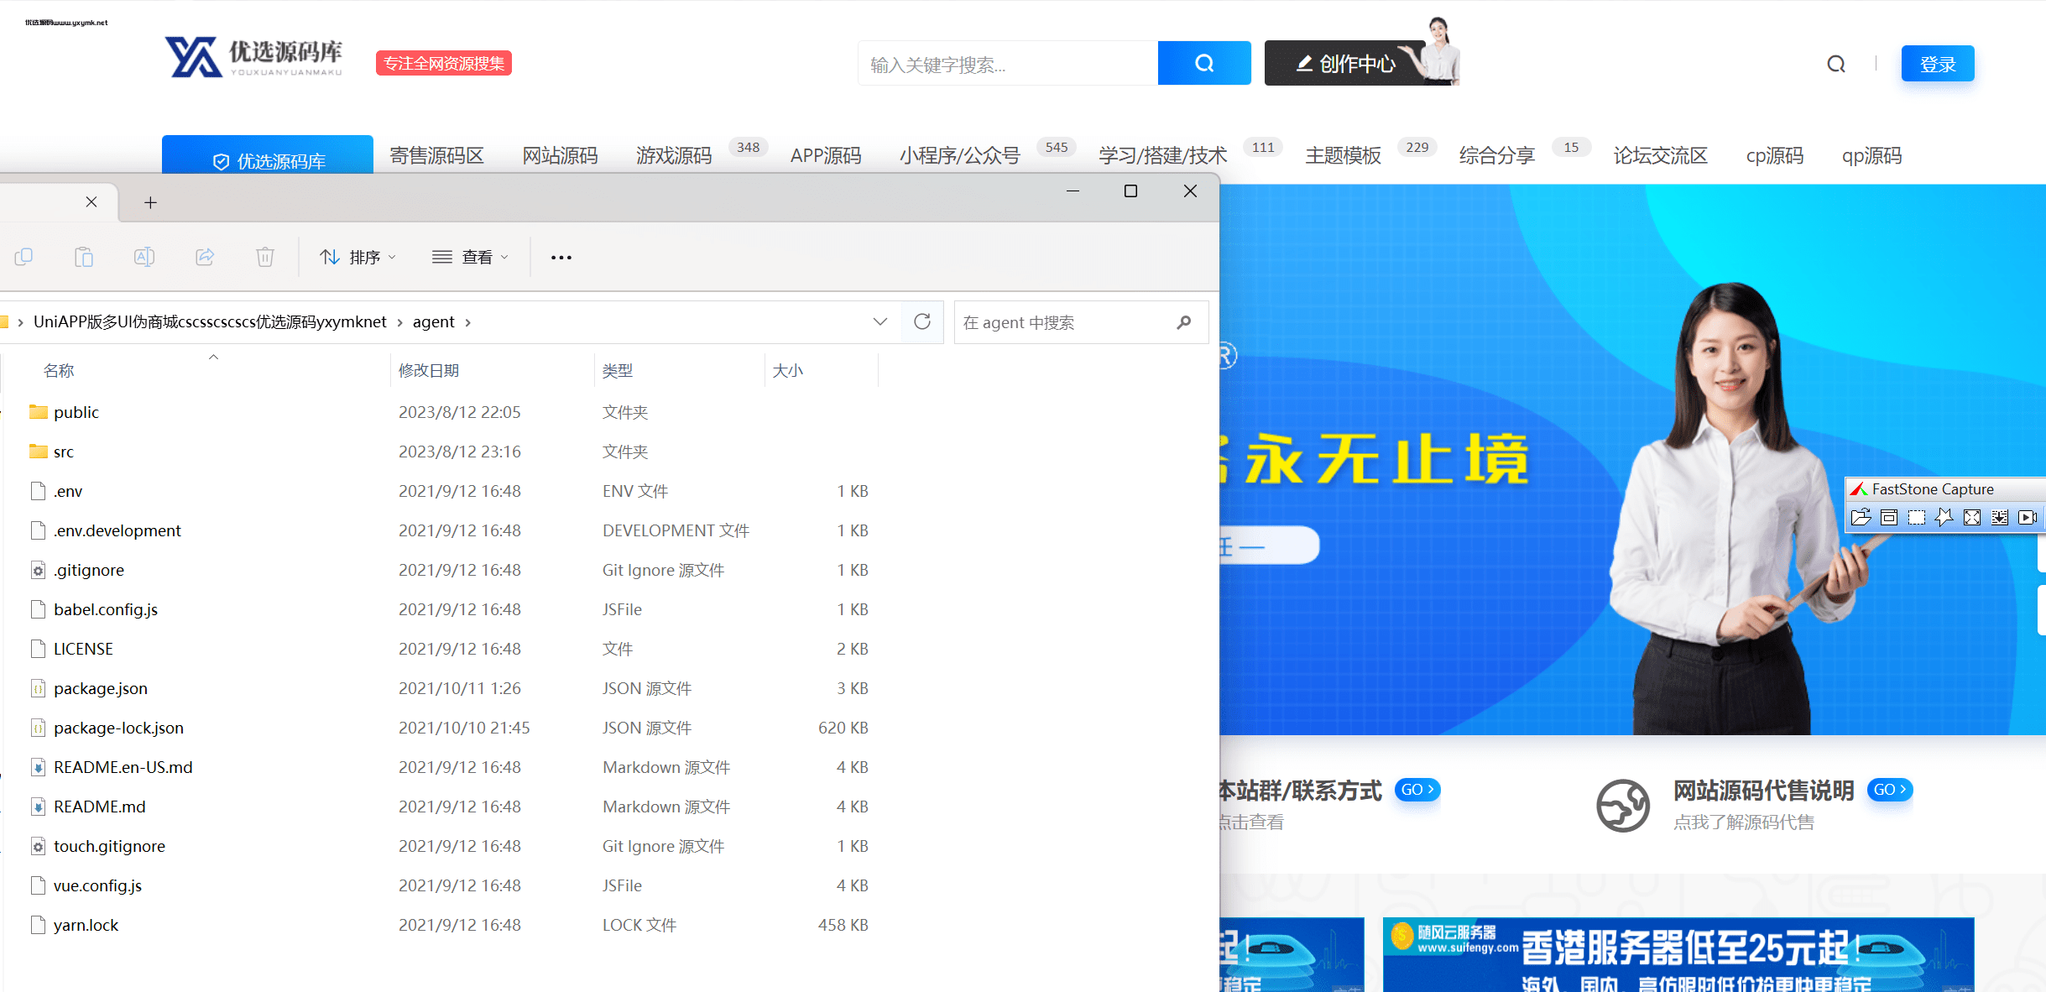Expand the address bar history dropdown
Screen dimensions: 2046x992
tap(879, 321)
